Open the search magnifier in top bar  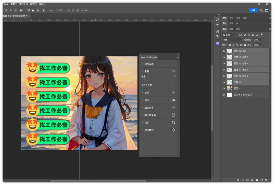point(262,10)
